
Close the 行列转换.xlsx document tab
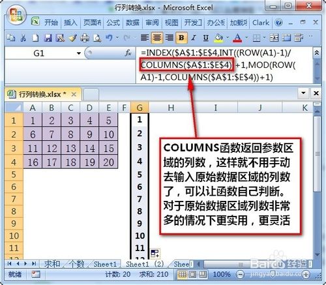point(74,95)
